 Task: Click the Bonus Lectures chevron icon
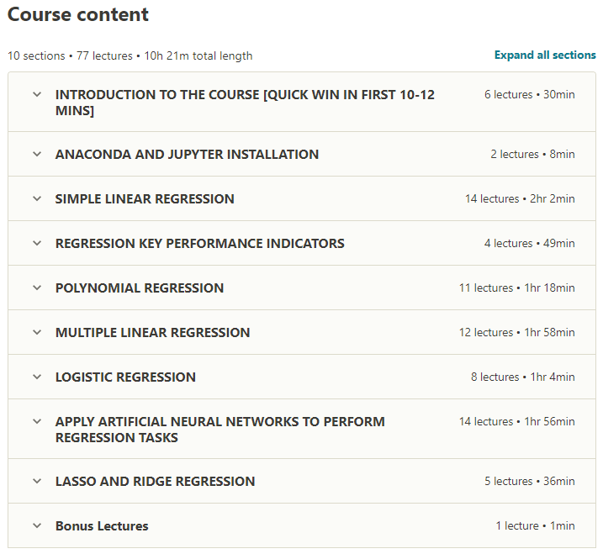pos(37,525)
